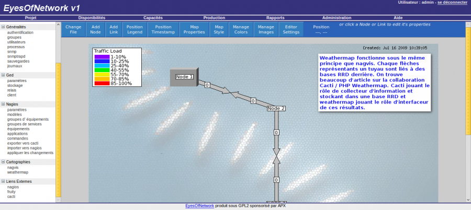This screenshot has height=210, width=471.
Task: Click the Created timestamp on the map
Action: point(395,48)
